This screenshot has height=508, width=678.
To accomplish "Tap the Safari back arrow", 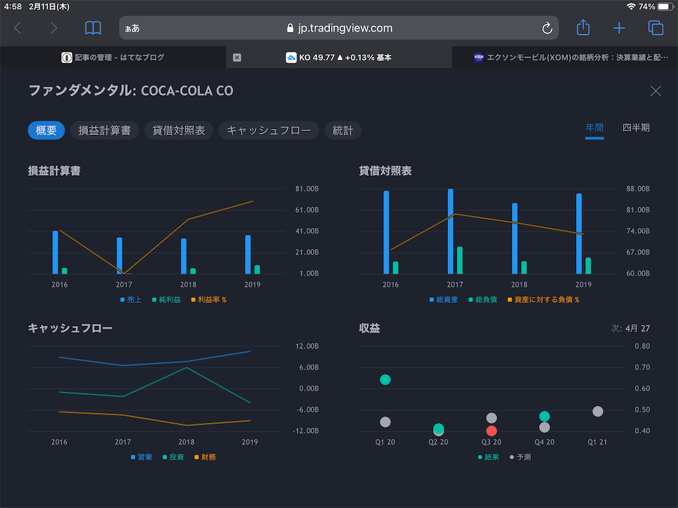I will point(18,28).
